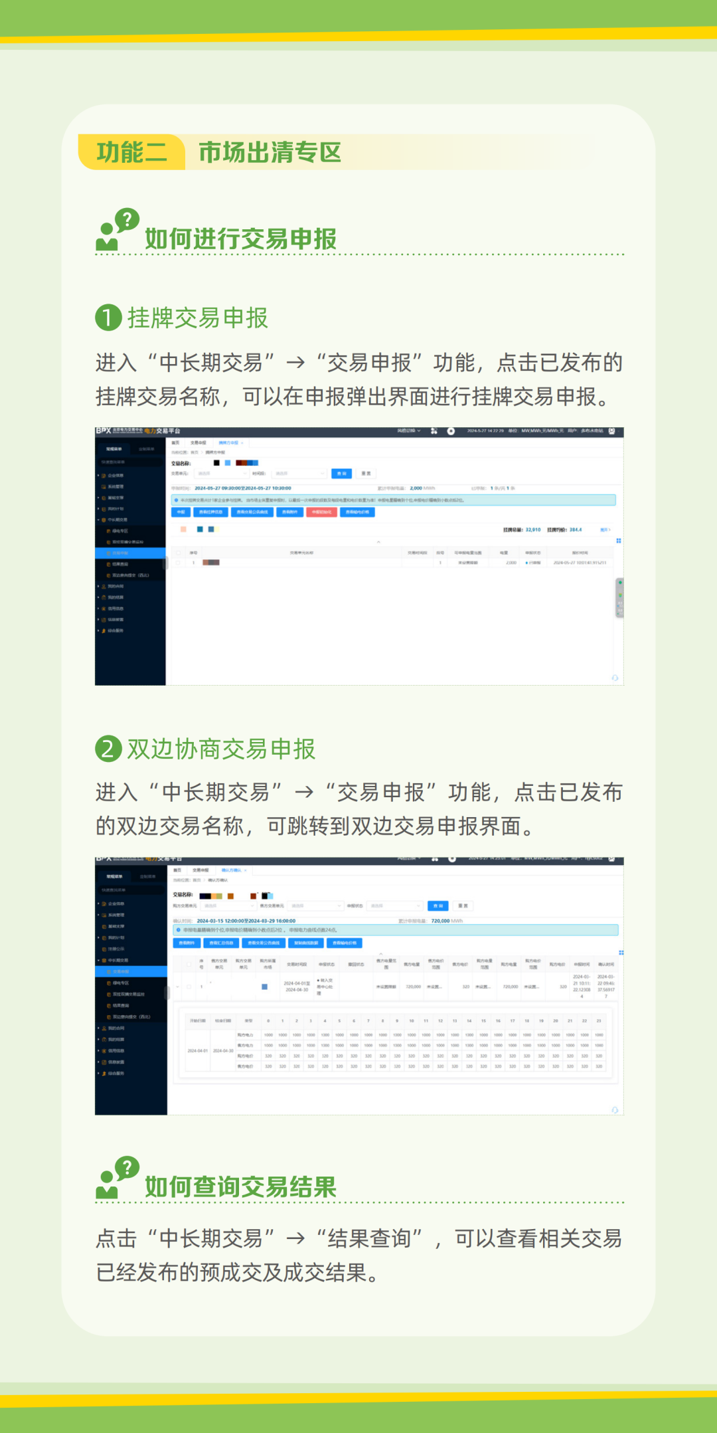Click the round white icon in 挂牌交易 screenshot header

coord(451,430)
